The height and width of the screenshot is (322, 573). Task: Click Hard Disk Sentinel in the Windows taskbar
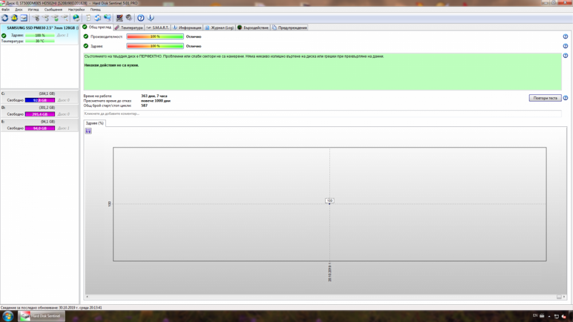pyautogui.click(x=42, y=316)
